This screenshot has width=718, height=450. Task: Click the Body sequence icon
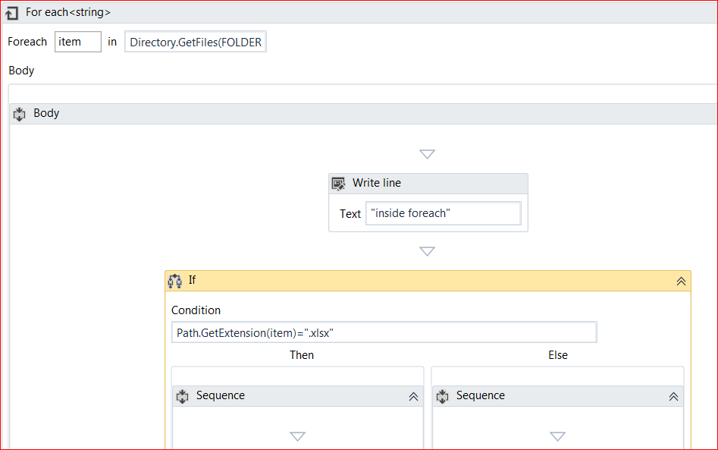(x=20, y=114)
